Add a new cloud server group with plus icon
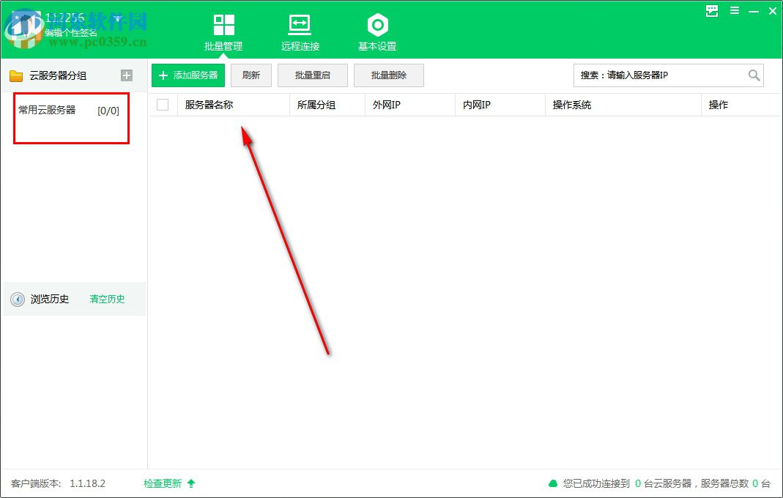The width and height of the screenshot is (783, 498). 127,75
